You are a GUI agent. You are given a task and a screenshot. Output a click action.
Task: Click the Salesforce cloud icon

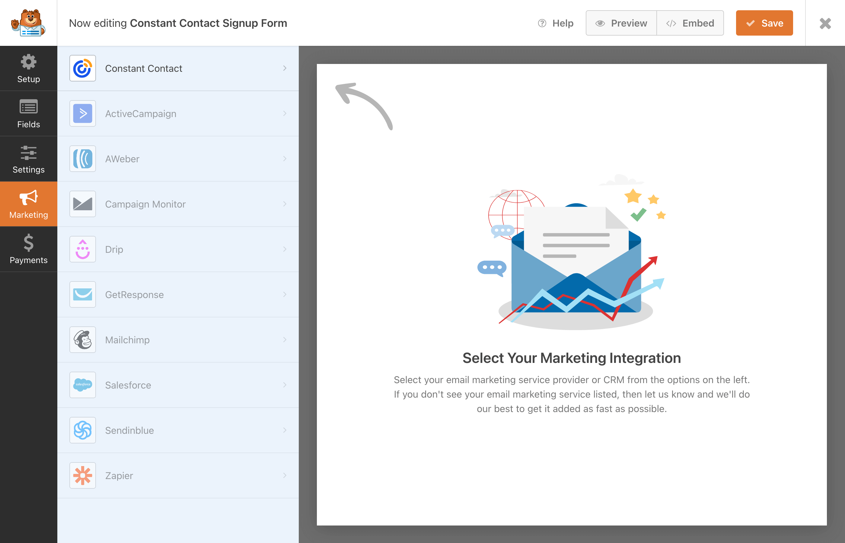(82, 385)
